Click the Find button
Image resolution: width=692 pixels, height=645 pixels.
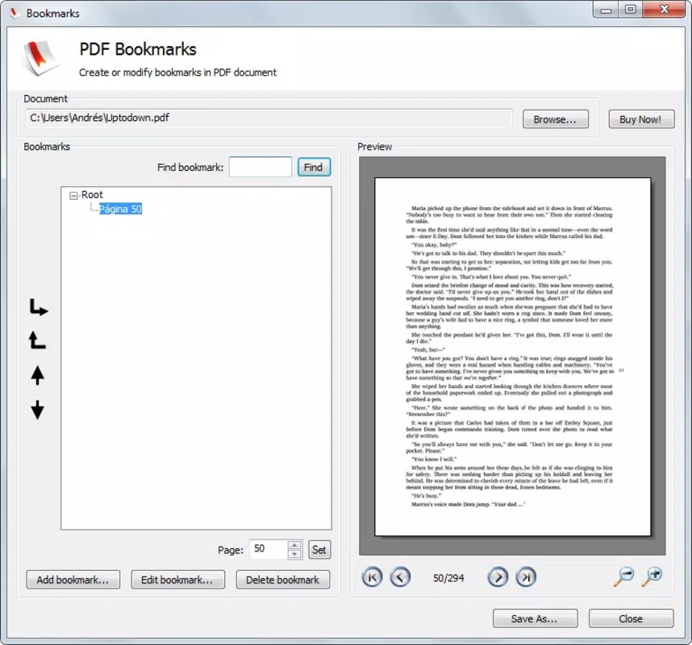pos(314,167)
